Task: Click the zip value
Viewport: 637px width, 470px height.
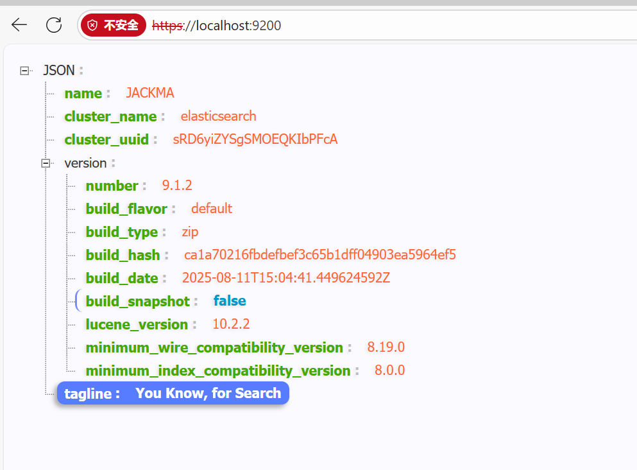Action: (x=190, y=232)
